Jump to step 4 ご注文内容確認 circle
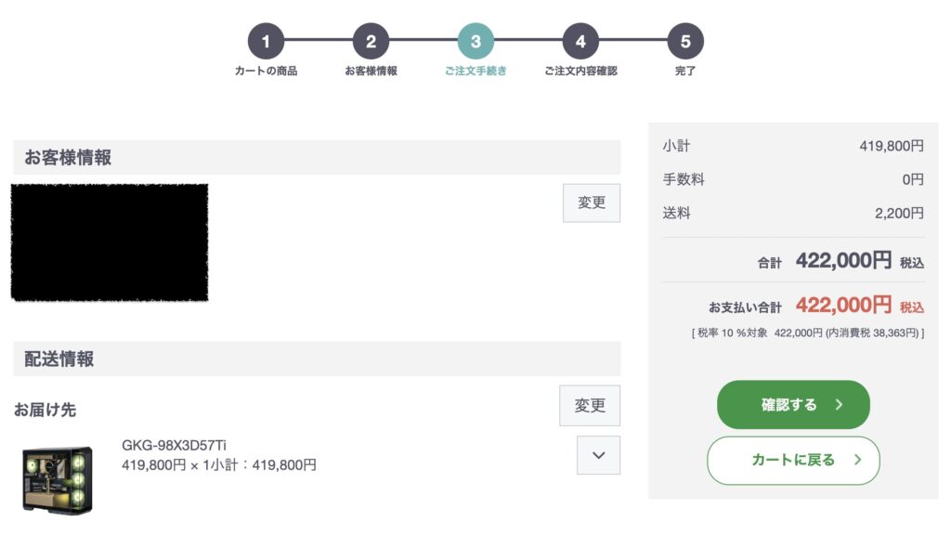This screenshot has height=535, width=951. [x=580, y=41]
